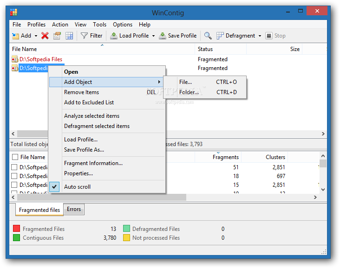
Task: Sort by the Size column header
Action: coord(275,49)
